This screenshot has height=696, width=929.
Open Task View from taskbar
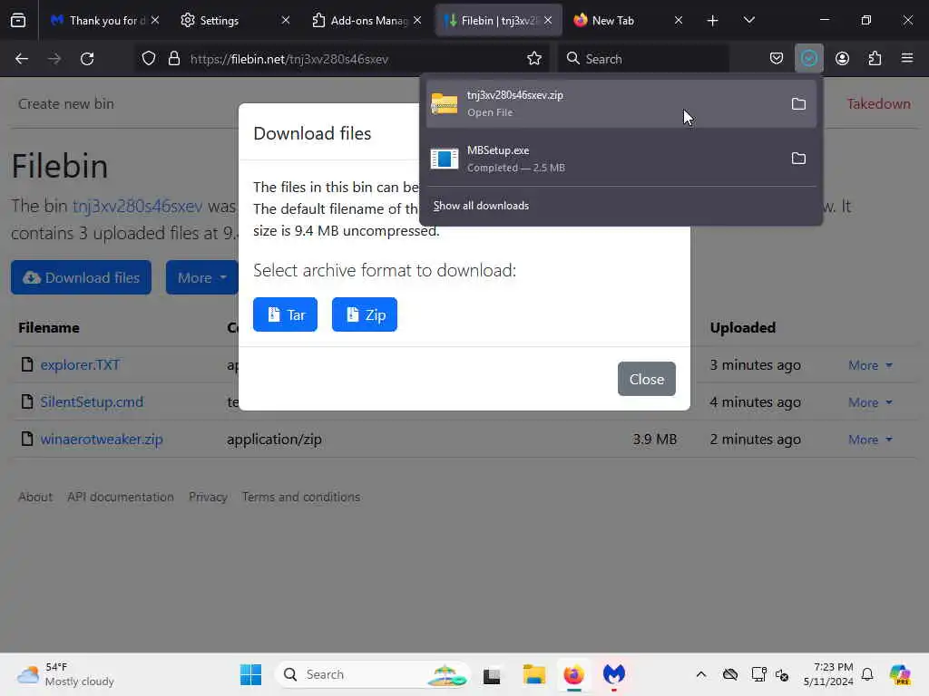[492, 674]
